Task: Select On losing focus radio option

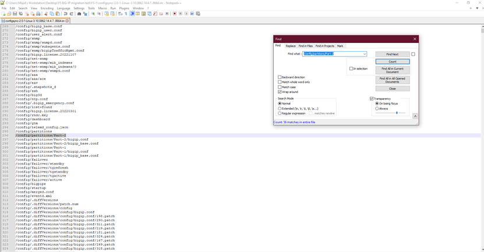Action: click(x=377, y=104)
